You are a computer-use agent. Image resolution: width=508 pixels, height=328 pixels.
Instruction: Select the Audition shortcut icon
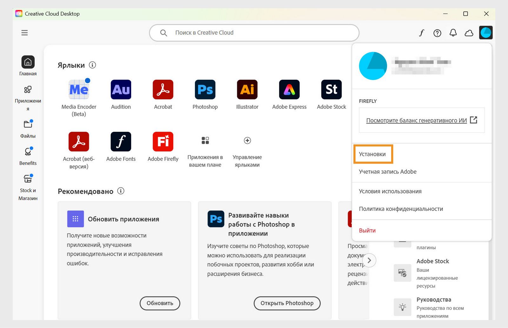(x=121, y=90)
